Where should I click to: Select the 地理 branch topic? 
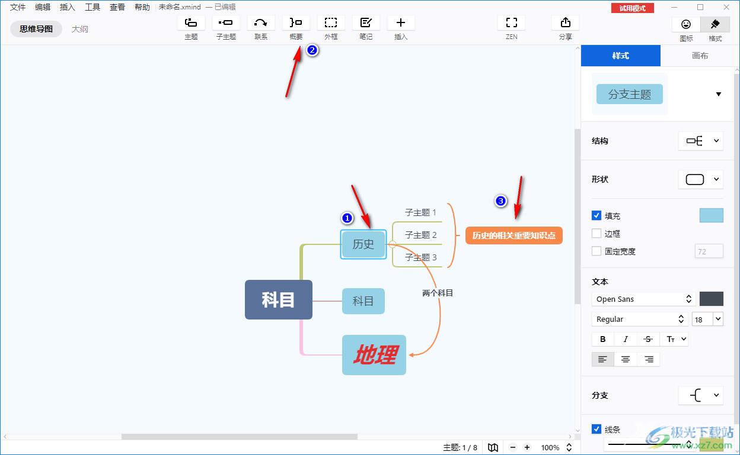pos(374,355)
